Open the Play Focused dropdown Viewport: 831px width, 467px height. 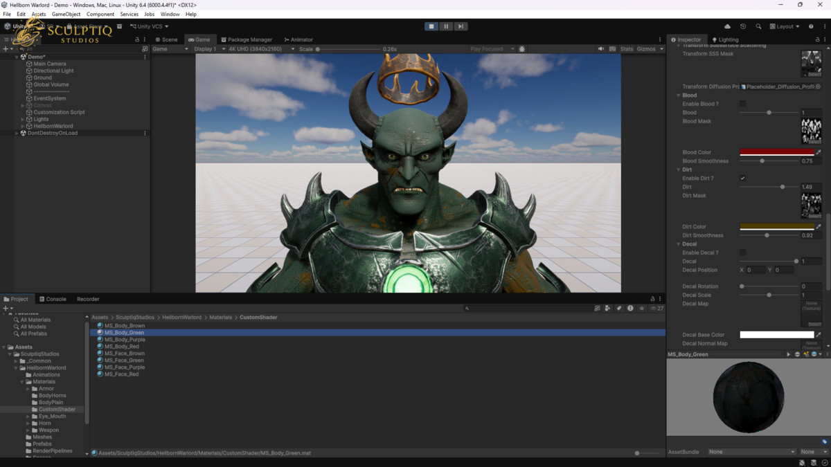pos(492,49)
